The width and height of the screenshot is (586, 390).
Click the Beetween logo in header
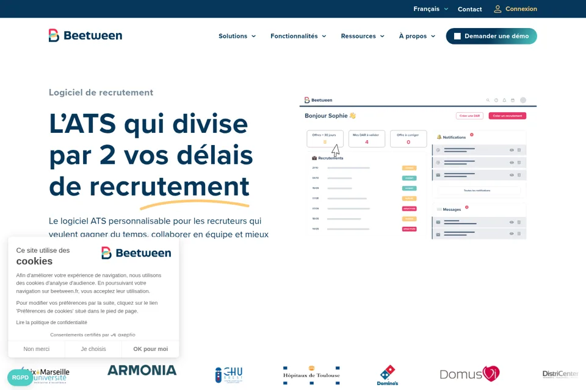85,35
